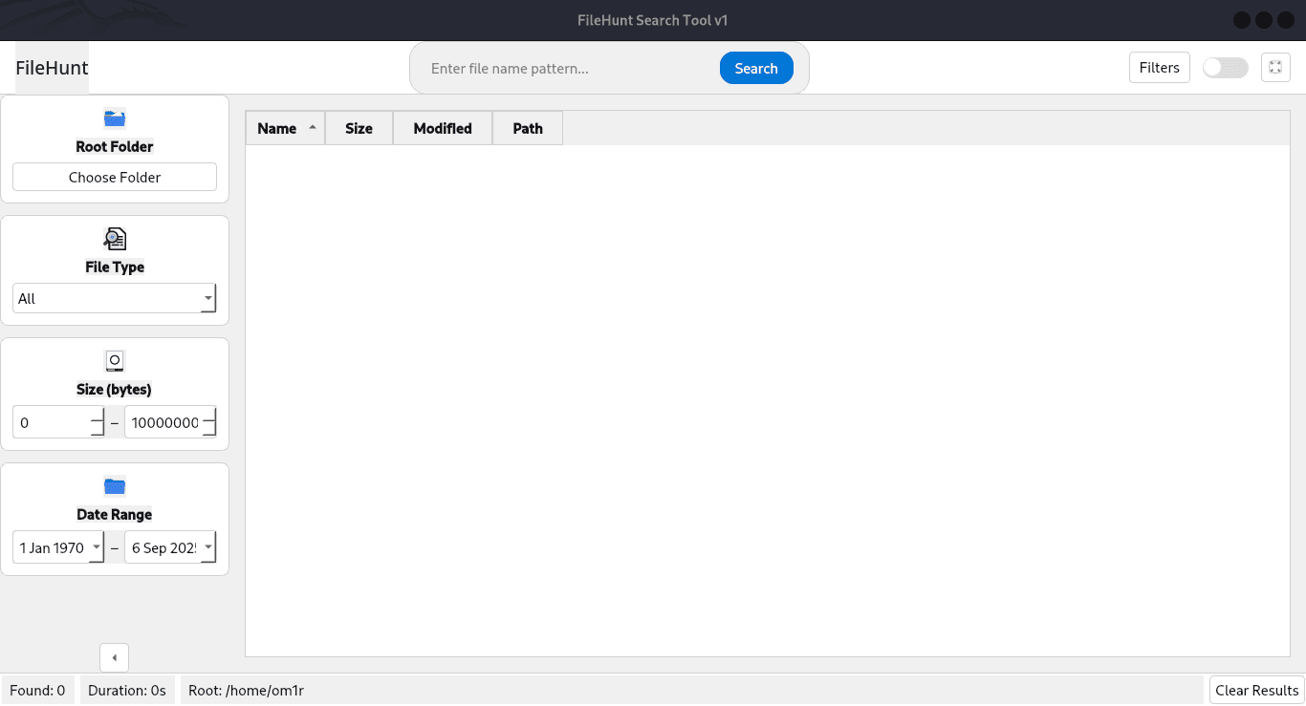Open the File Type dropdown showing All
The image size is (1306, 706).
(x=115, y=298)
